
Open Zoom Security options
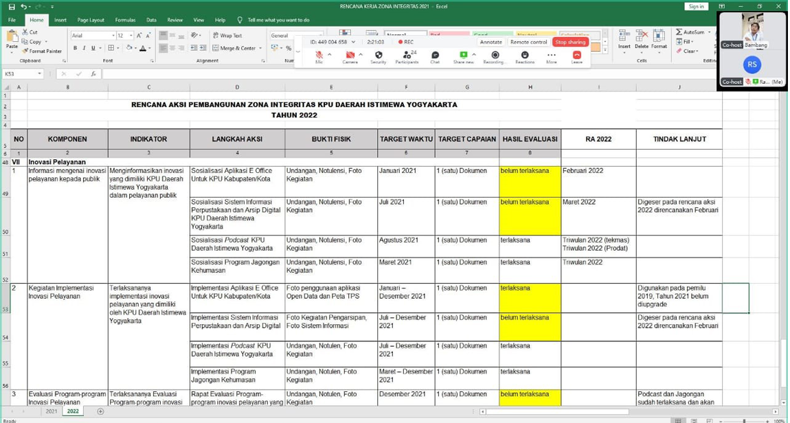pyautogui.click(x=378, y=56)
